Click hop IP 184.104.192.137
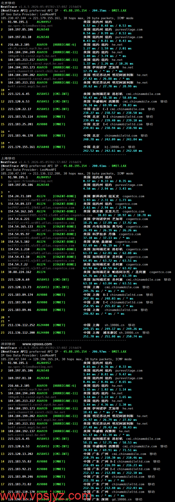Screen dimensions: 175x502 [21, 431]
